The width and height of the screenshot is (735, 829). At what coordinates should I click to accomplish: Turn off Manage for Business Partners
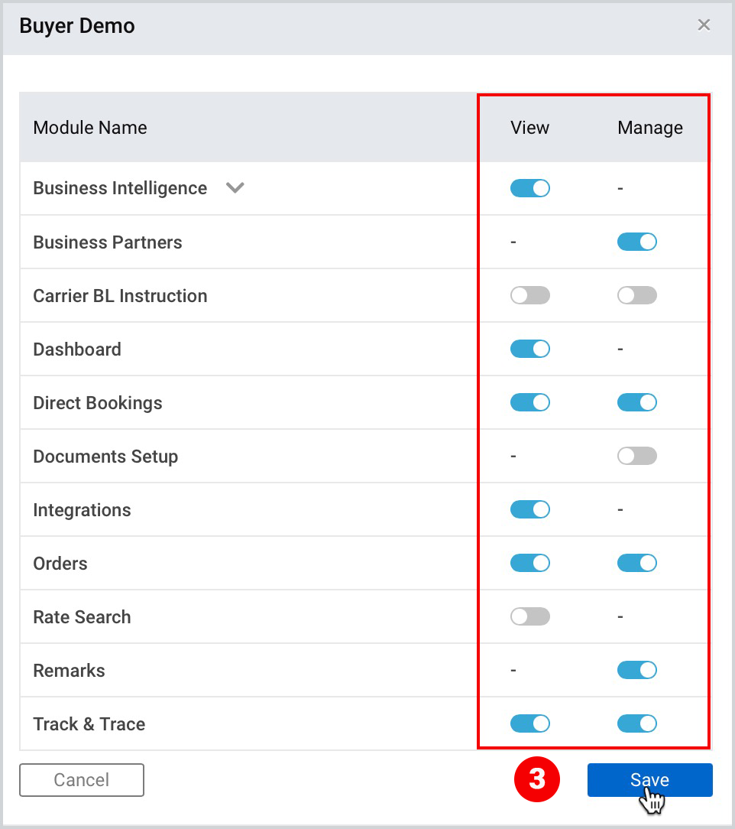tap(636, 242)
